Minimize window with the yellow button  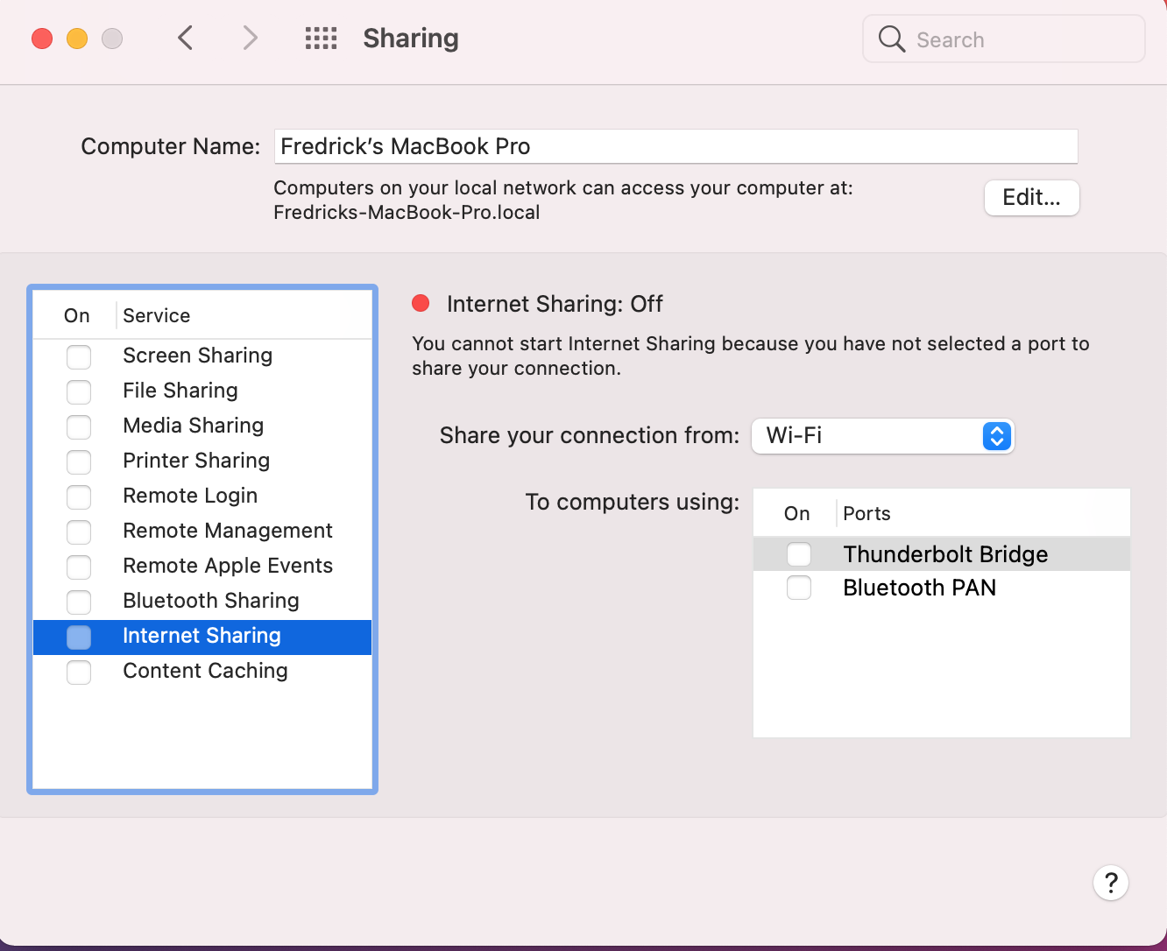(77, 39)
